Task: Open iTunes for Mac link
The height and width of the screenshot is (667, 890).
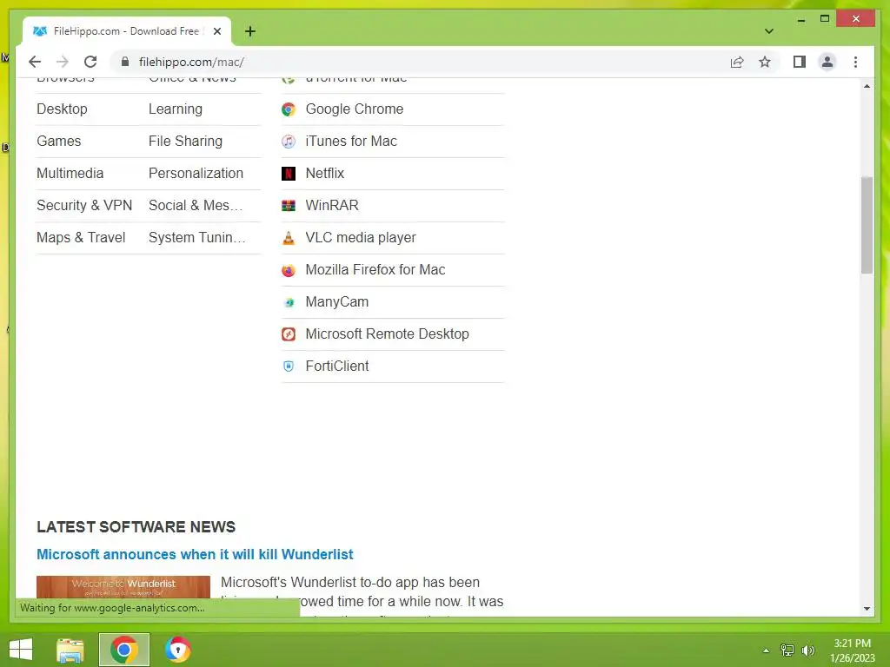Action: (x=351, y=142)
